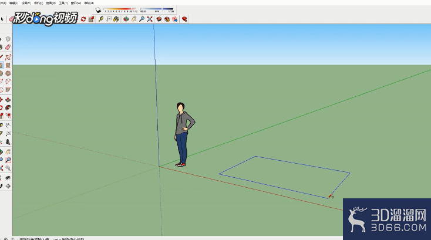The height and width of the screenshot is (240, 431).
Task: Open the Extension Manager ruby icon
Action: (184, 19)
